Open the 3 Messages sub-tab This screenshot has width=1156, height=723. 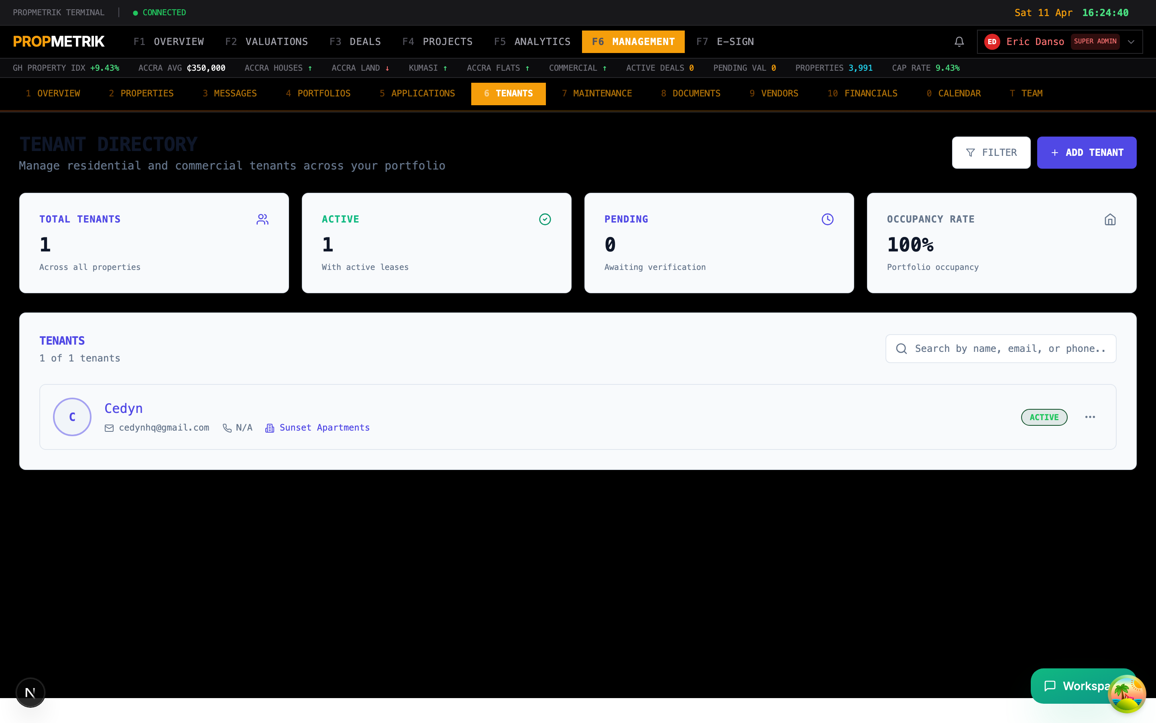pyautogui.click(x=229, y=94)
